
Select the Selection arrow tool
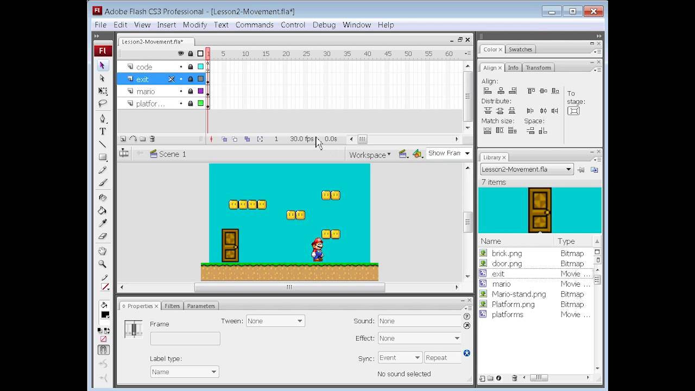[102, 65]
